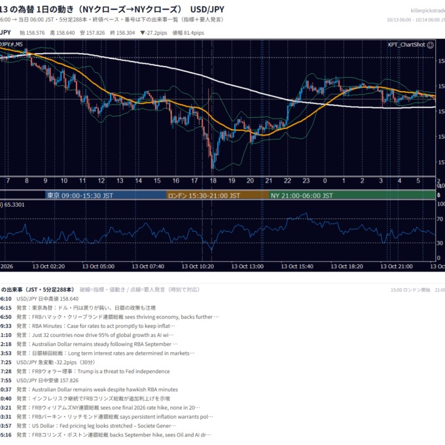
Task: Click hour label 12 on the JST axis
Action: [101, 181]
